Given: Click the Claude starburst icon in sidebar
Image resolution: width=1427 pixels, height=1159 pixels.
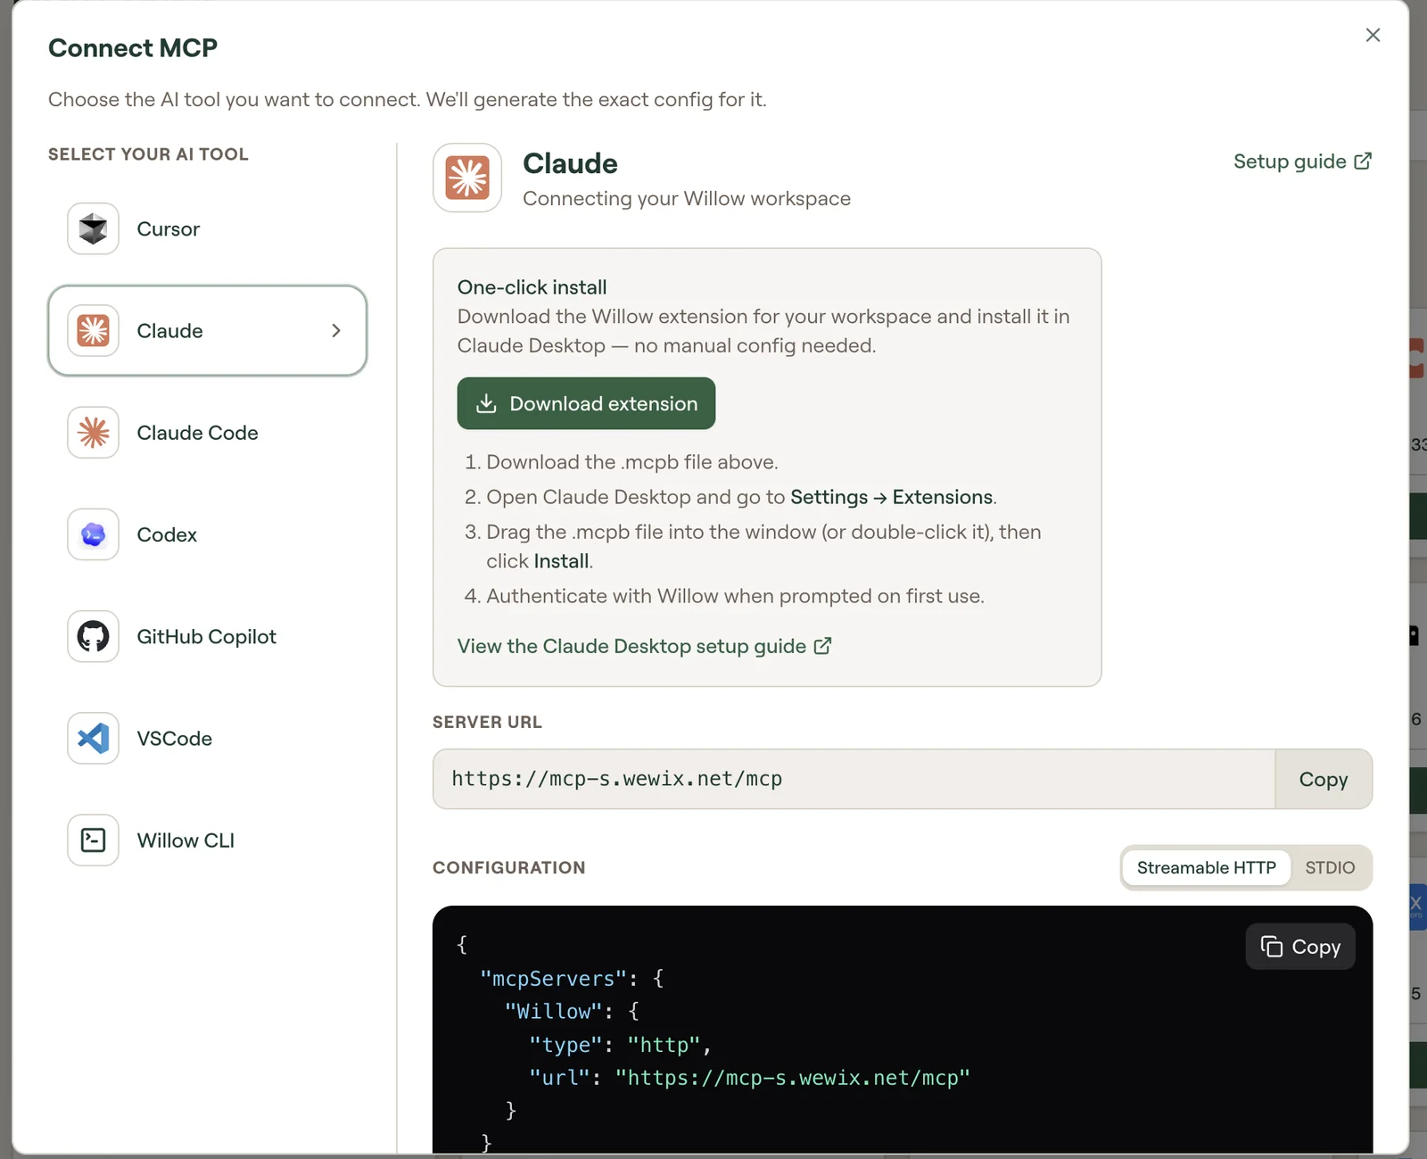Looking at the screenshot, I should click(93, 331).
